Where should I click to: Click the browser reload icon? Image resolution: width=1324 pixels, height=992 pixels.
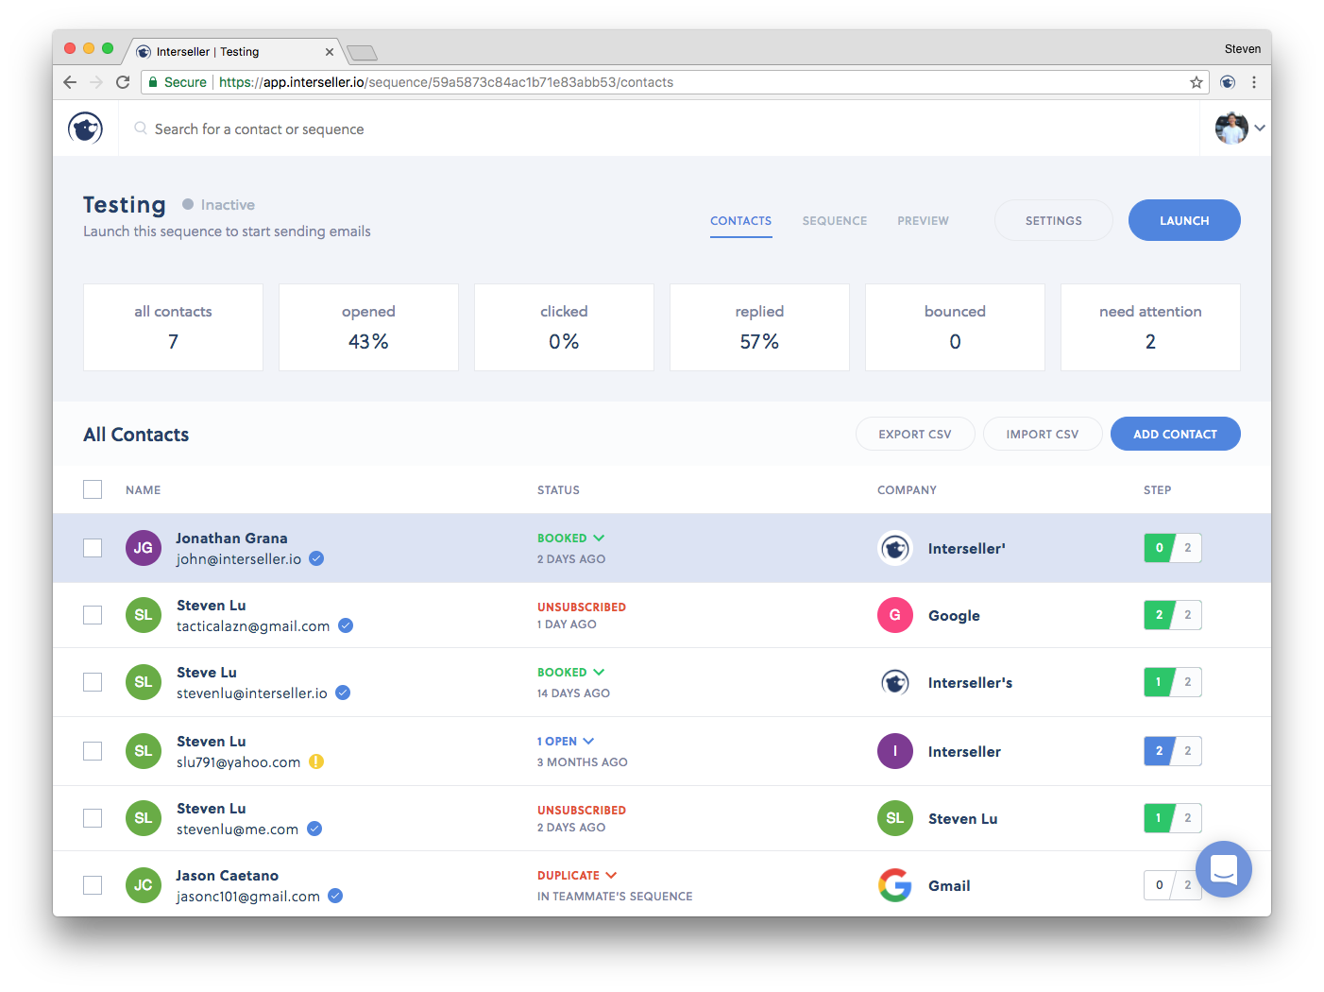123,82
